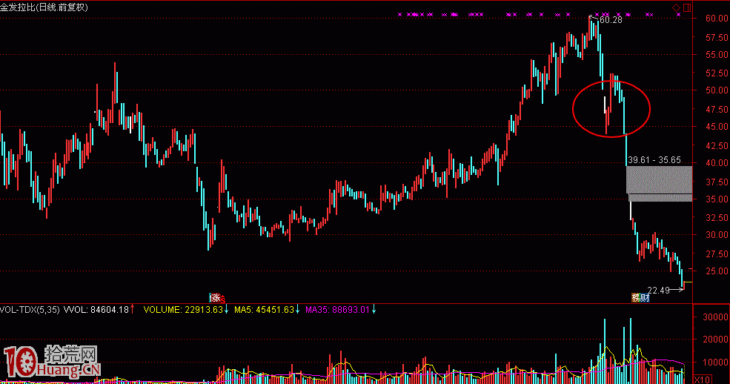Click the X10 volume scale box
The width and height of the screenshot is (730, 384).
[702, 380]
